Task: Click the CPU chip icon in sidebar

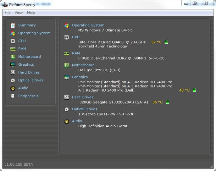Action: 13,41
